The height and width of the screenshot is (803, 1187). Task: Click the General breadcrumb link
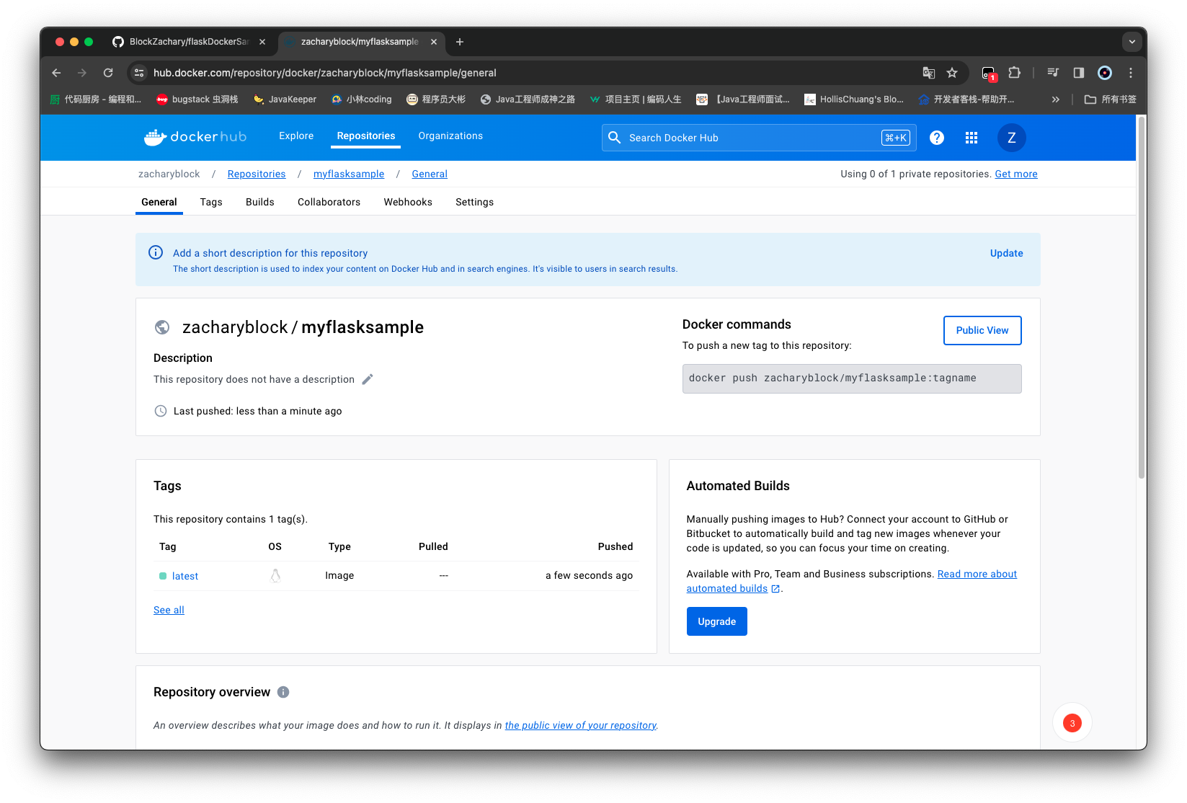tap(430, 174)
